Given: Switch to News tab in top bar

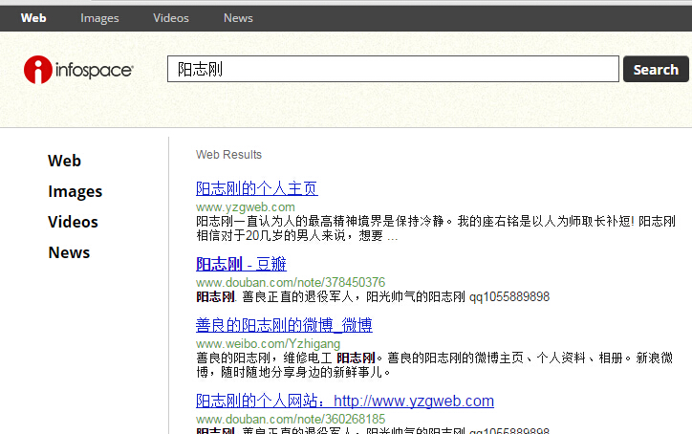Looking at the screenshot, I should 238,18.
